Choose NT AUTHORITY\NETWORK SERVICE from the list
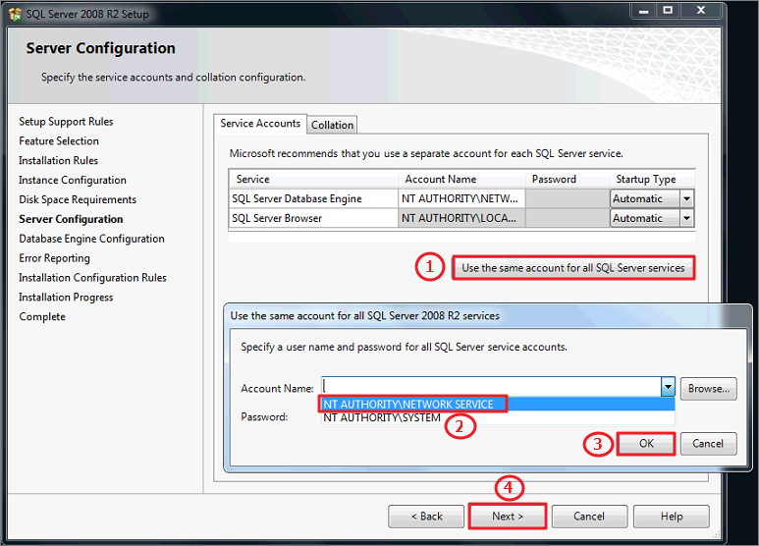Screen dimensions: 759x546 [x=498, y=405]
